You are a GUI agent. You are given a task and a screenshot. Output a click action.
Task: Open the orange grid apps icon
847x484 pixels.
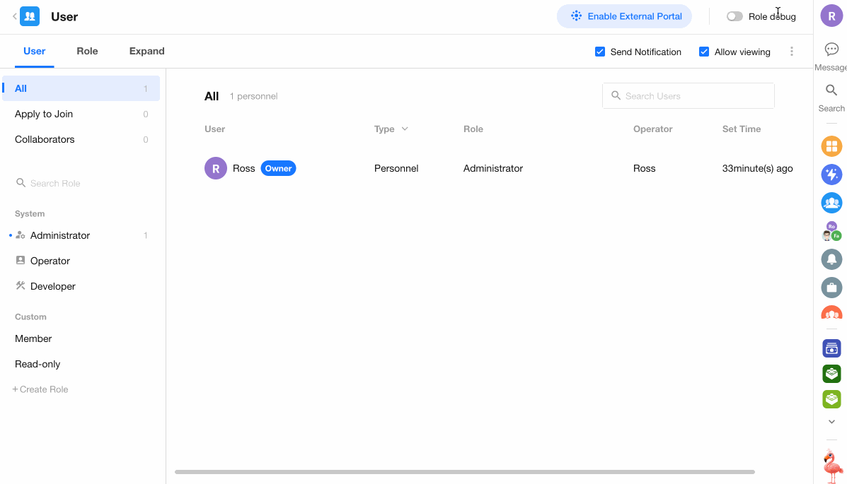pos(831,146)
